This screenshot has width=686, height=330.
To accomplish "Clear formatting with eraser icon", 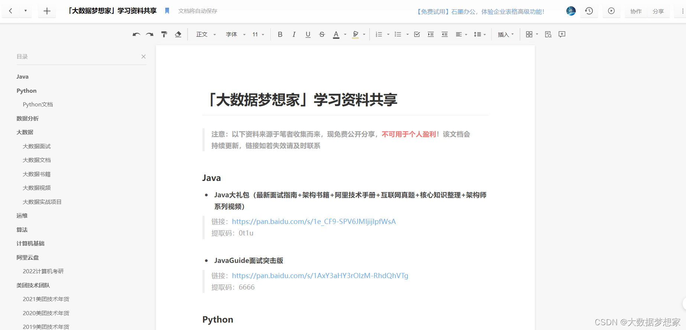I will tap(178, 34).
